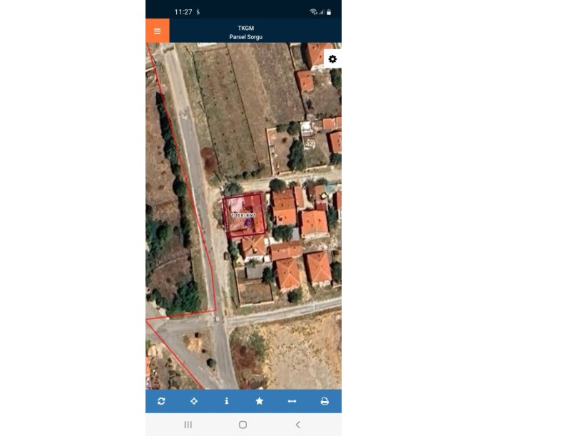Viewport: 582px width, 436px height.
Task: Print the map using printer icon
Action: coord(325,401)
